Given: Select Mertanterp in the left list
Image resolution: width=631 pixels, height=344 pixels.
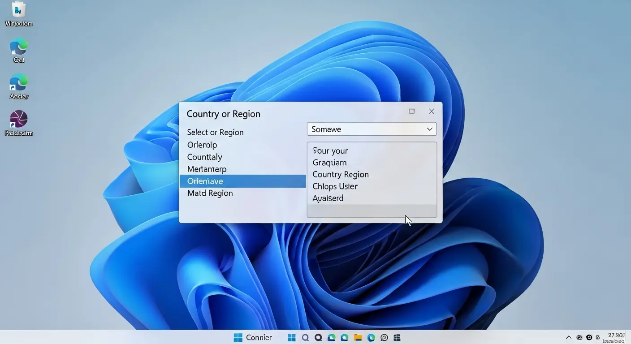Looking at the screenshot, I should coord(207,169).
